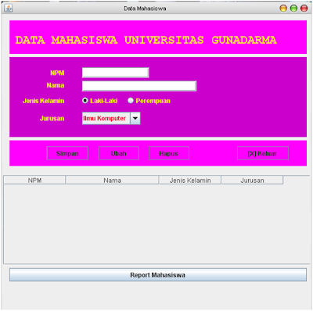
Task: Click the Nama form label
Action: point(56,85)
